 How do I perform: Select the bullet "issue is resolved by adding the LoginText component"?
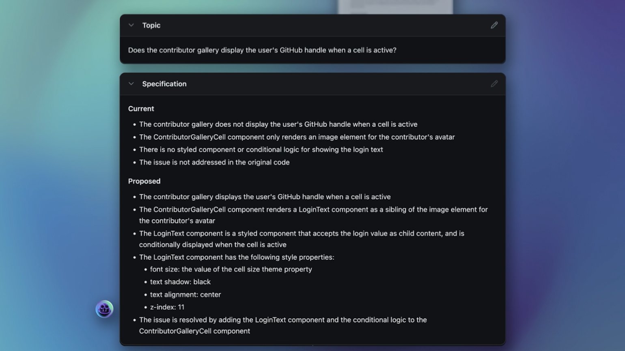point(283,325)
